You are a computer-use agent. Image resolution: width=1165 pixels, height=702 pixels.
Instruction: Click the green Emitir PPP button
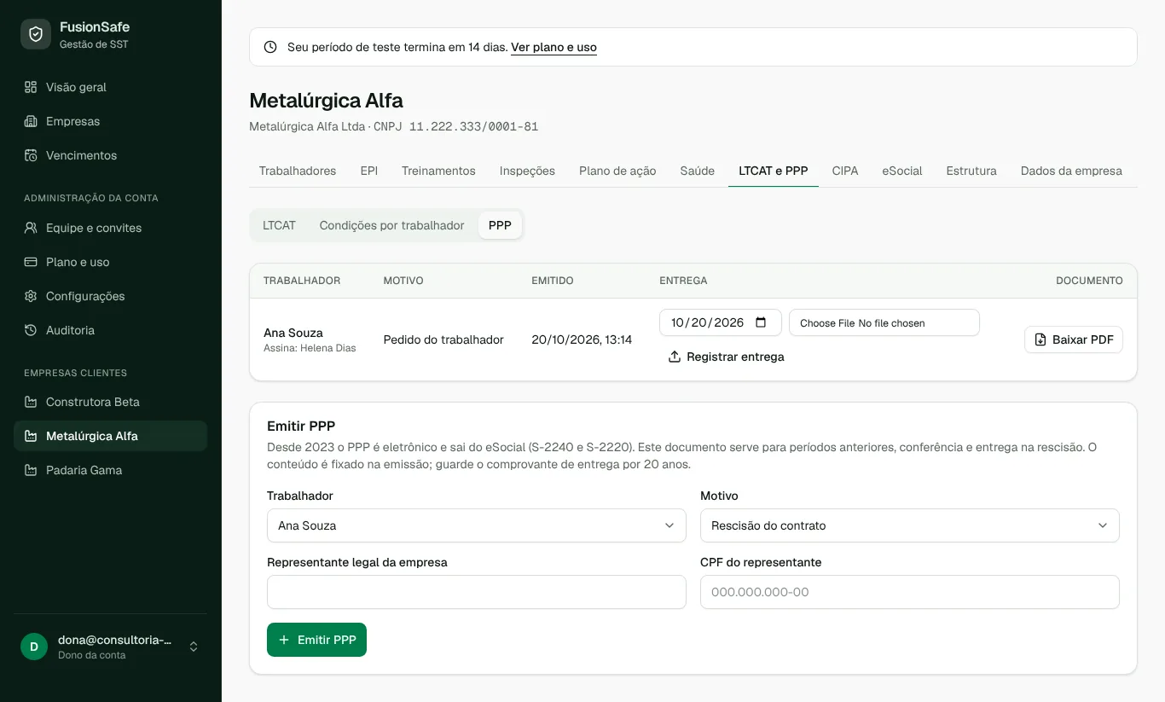tap(316, 640)
